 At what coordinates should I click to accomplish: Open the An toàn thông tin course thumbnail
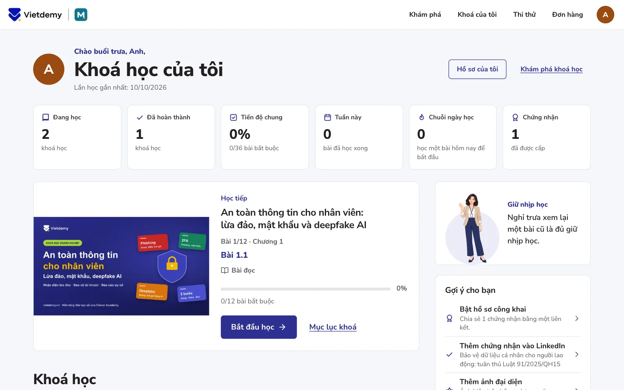[121, 266]
